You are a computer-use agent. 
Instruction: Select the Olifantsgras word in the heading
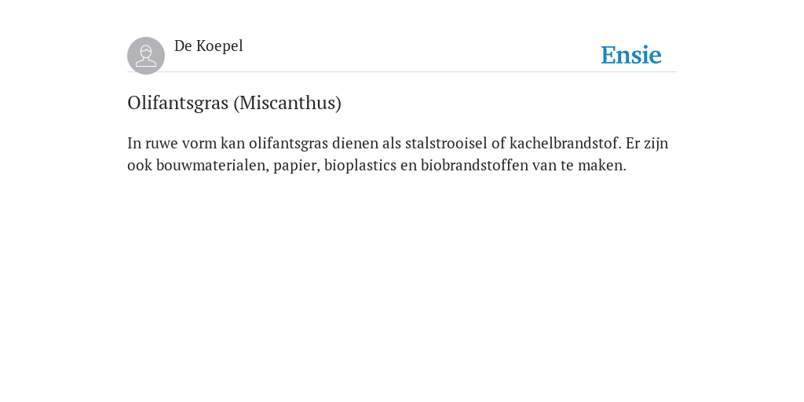[178, 103]
